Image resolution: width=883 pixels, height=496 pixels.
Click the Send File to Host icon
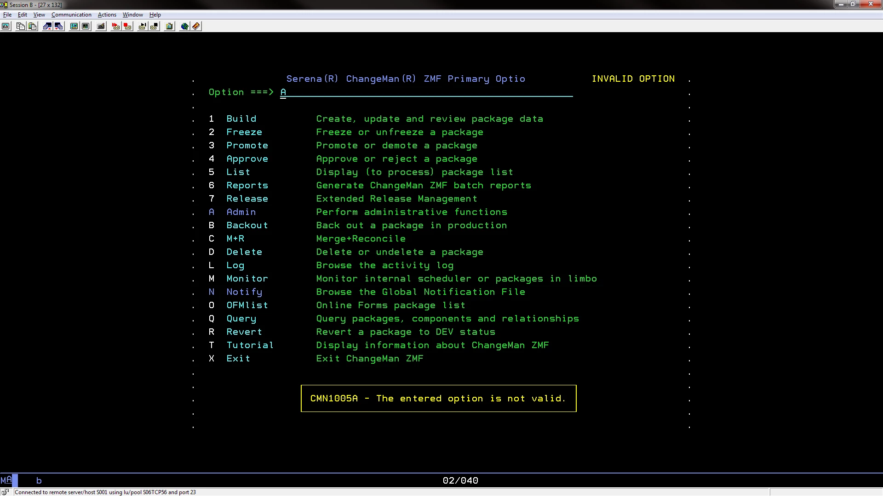tap(47, 26)
